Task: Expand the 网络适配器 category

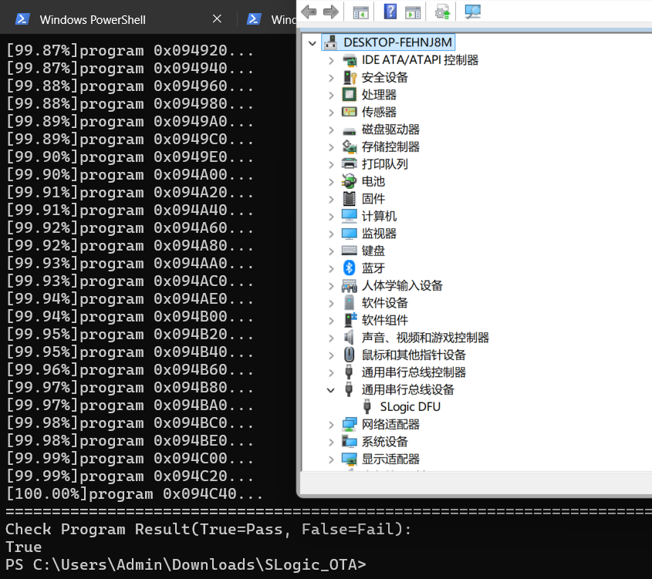Action: point(331,425)
